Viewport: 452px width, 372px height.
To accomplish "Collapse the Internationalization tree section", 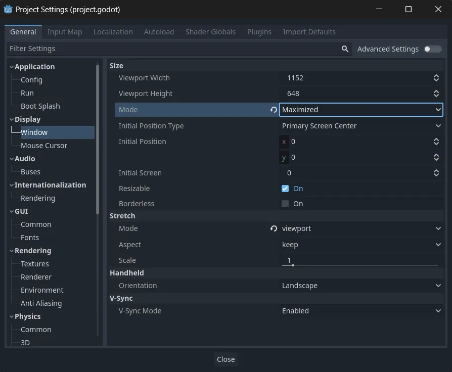I will (x=12, y=185).
